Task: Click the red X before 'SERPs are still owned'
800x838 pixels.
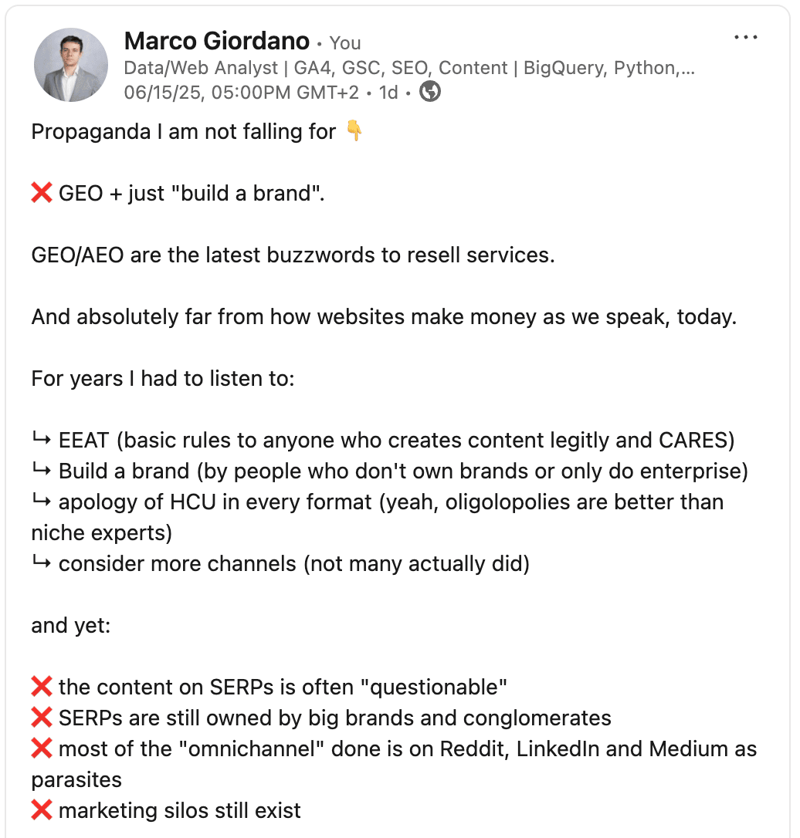Action: click(42, 718)
